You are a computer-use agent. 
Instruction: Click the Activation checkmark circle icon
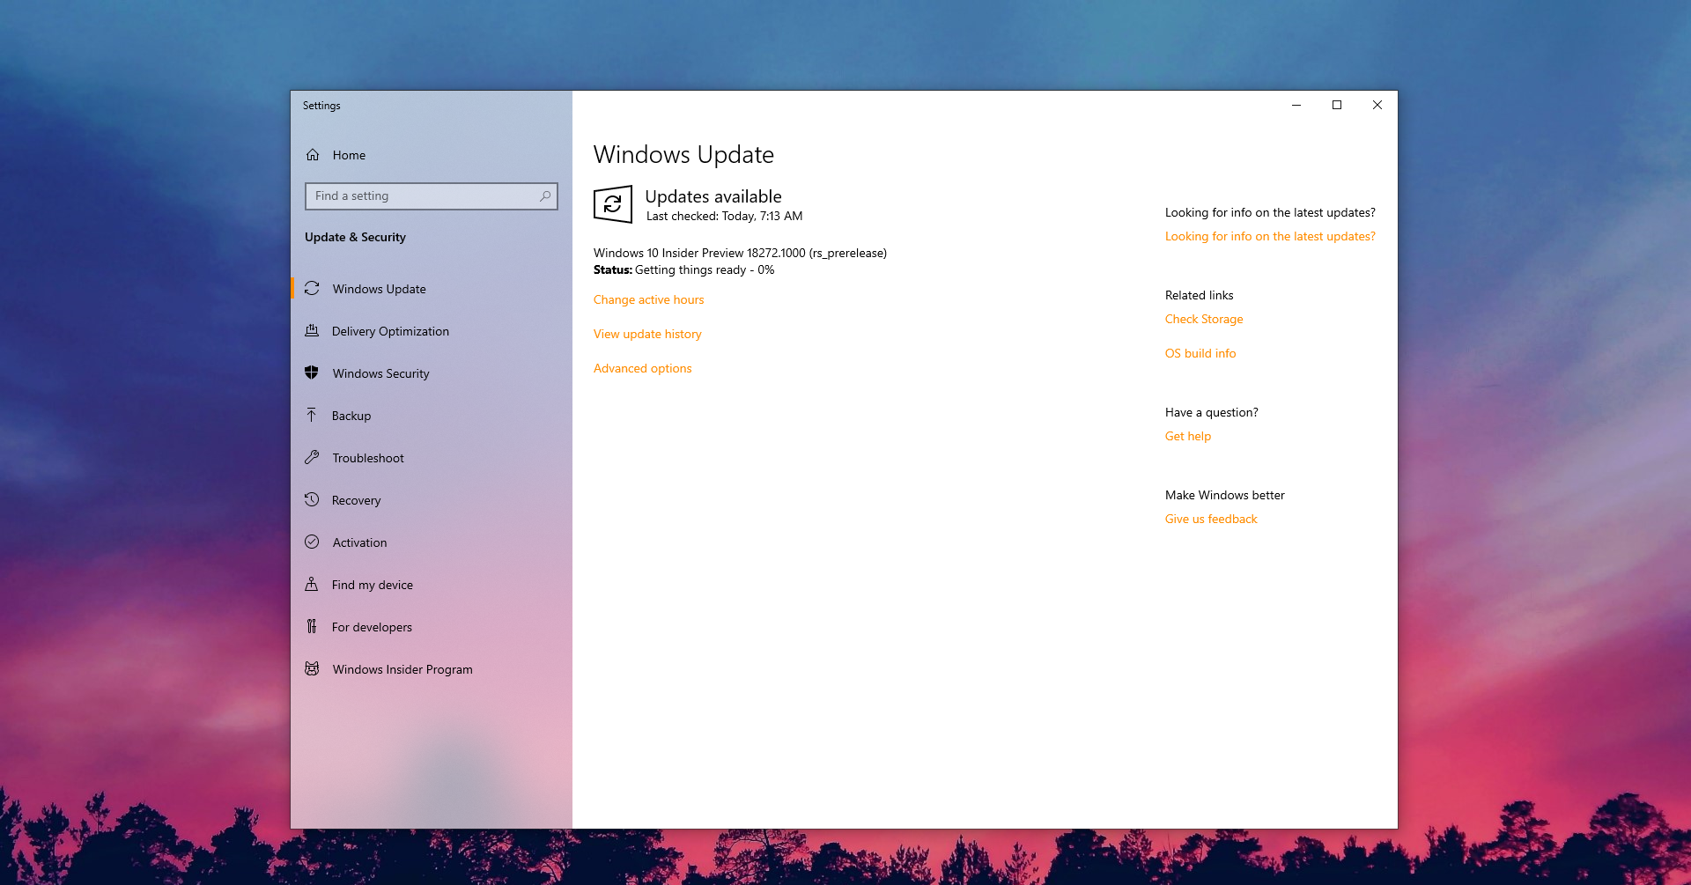(312, 542)
